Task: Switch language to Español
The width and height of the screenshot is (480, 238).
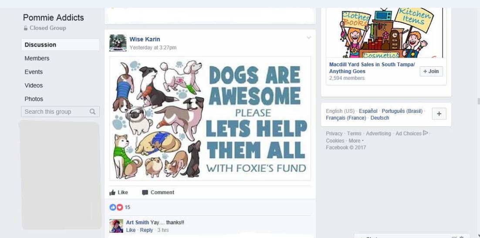Action: click(x=368, y=111)
